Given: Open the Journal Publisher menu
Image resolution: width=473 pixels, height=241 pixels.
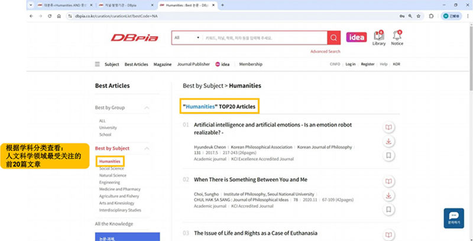Looking at the screenshot, I should coord(193,64).
